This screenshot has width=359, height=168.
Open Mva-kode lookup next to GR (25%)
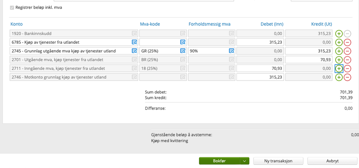click(183, 51)
